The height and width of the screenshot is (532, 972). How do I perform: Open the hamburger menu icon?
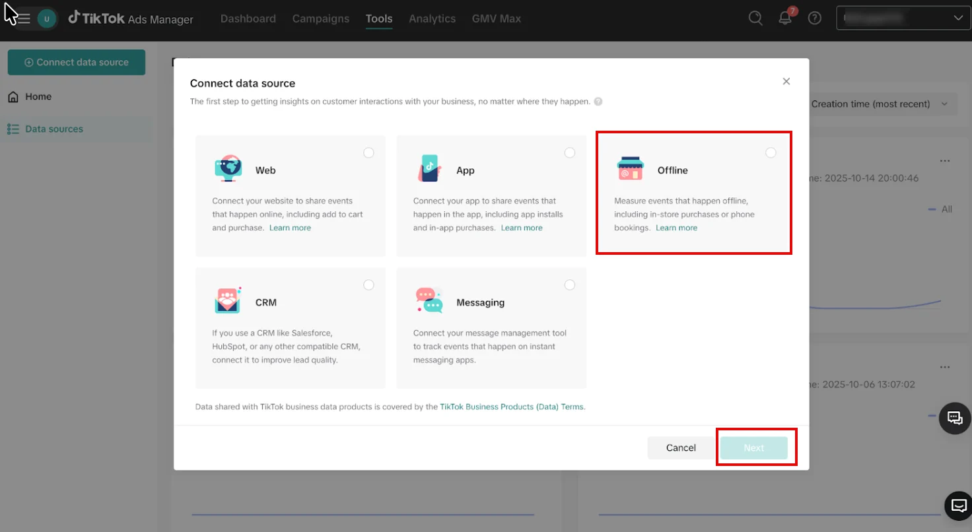point(23,18)
